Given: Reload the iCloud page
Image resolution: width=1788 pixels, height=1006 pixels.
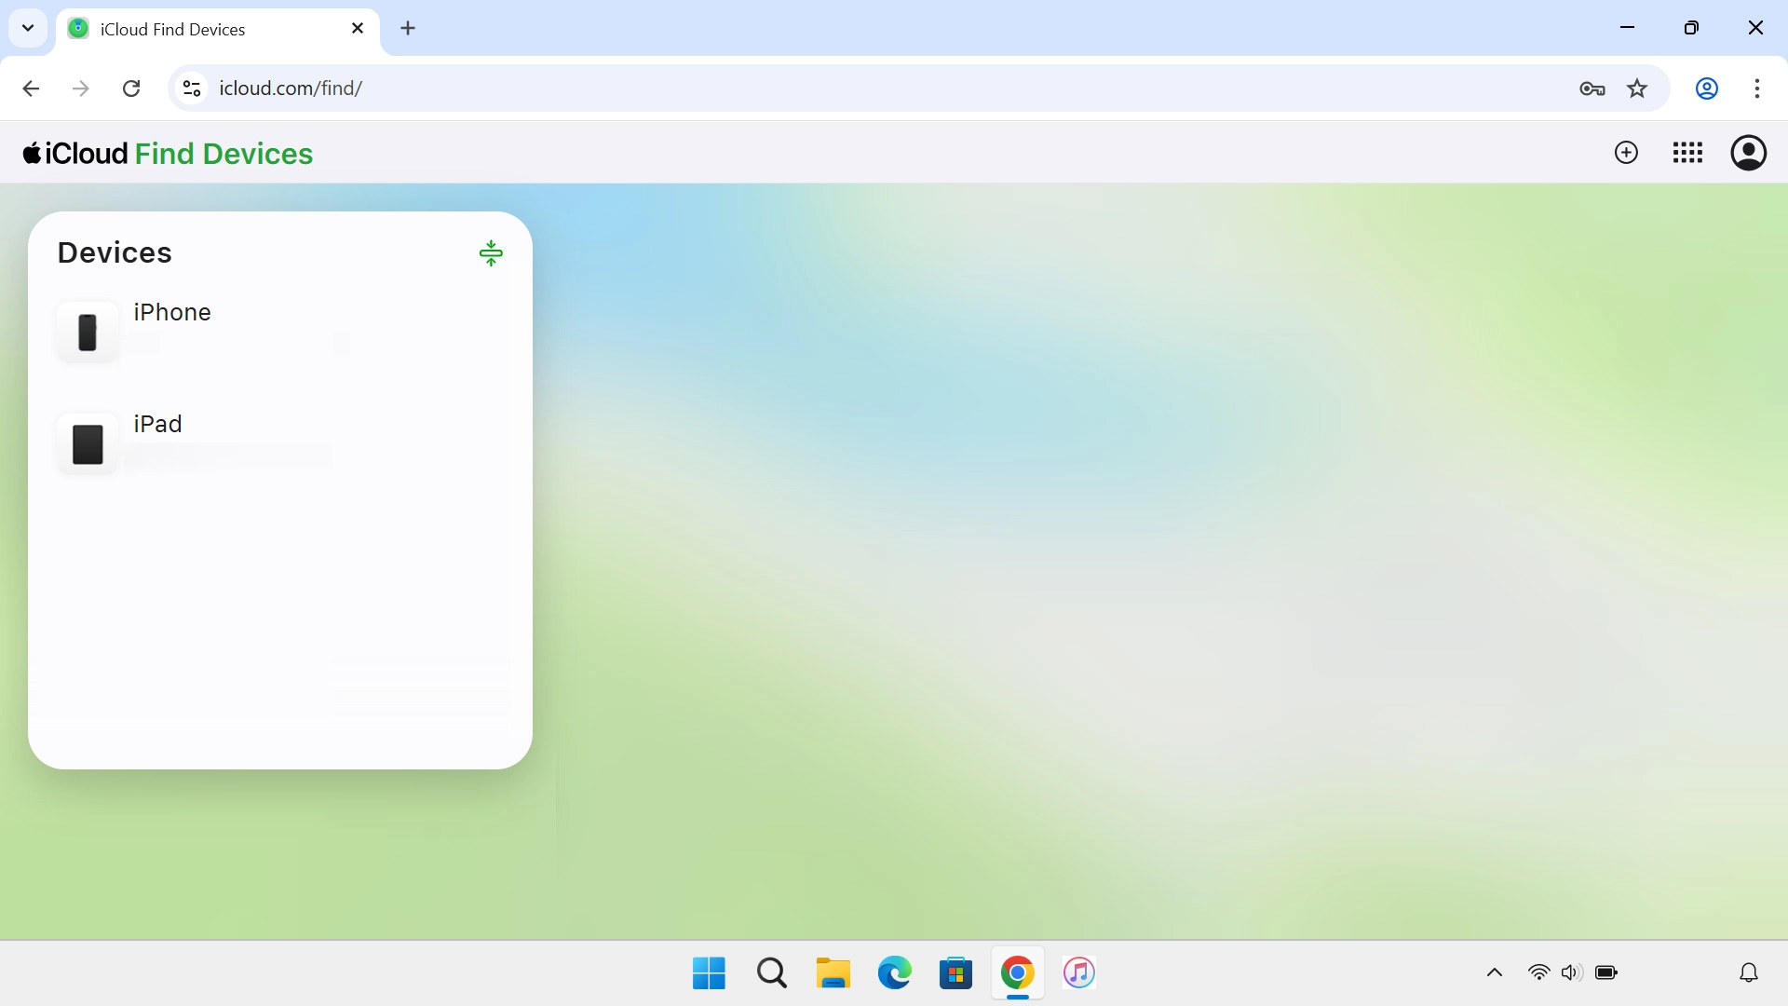Looking at the screenshot, I should point(131,88).
